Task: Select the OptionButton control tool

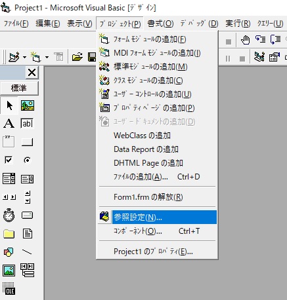Action: coord(28,160)
